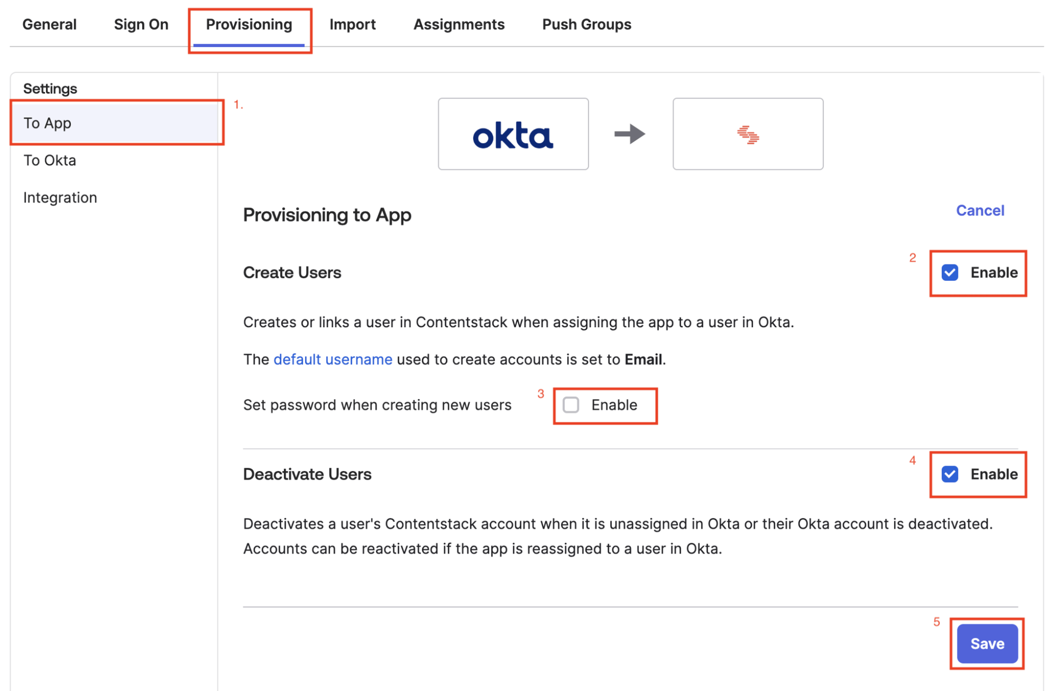Open the default username link
Screen dimensions: 1057x691
coord(333,359)
